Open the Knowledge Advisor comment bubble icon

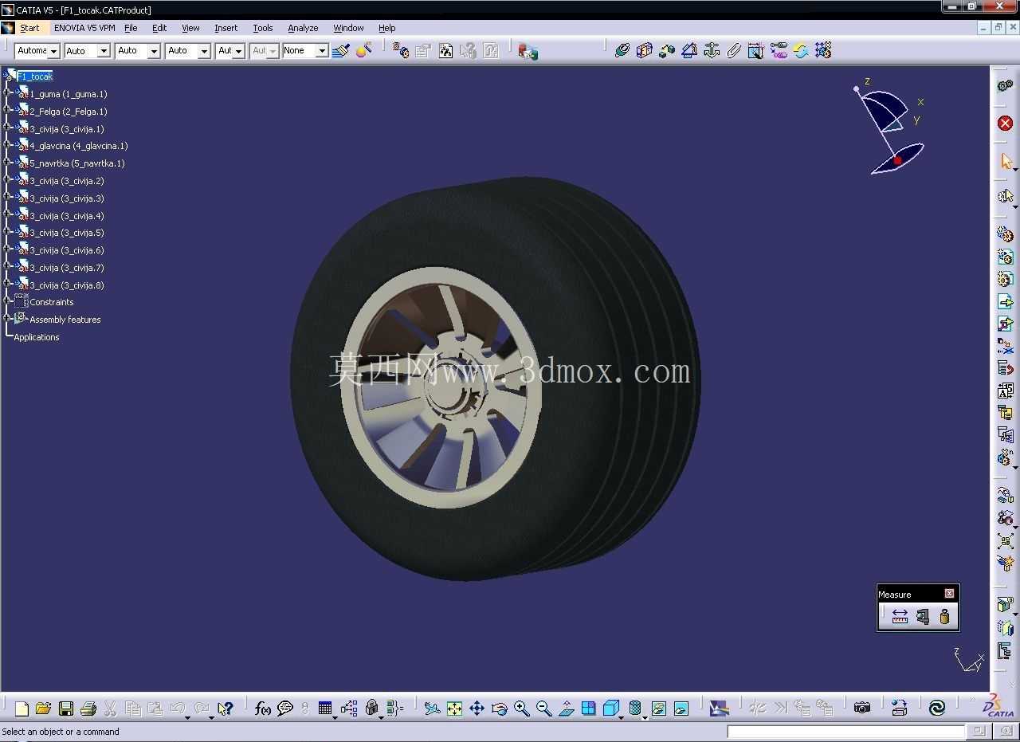[x=285, y=709]
